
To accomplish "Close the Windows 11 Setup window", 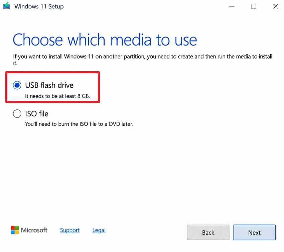I will (x=276, y=6).
